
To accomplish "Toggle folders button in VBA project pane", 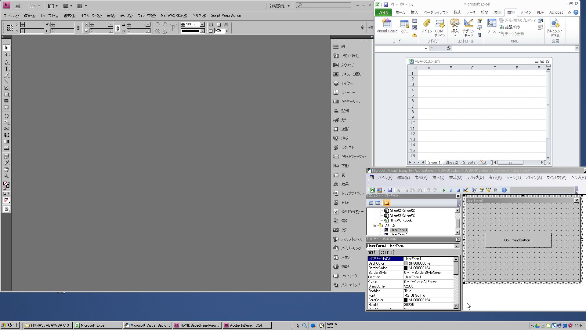I will (386, 203).
